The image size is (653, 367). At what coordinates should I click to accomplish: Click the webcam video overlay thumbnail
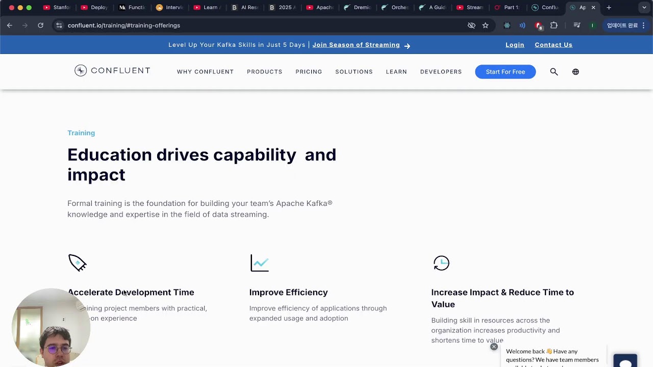51,328
